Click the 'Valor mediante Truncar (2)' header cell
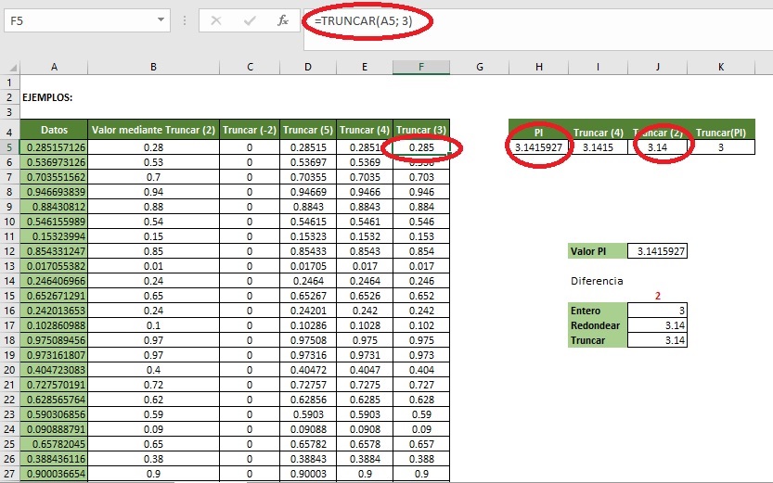 point(153,131)
